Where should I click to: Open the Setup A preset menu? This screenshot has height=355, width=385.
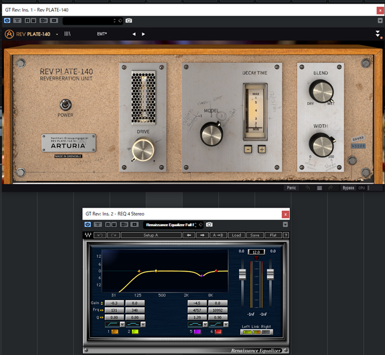click(x=151, y=235)
